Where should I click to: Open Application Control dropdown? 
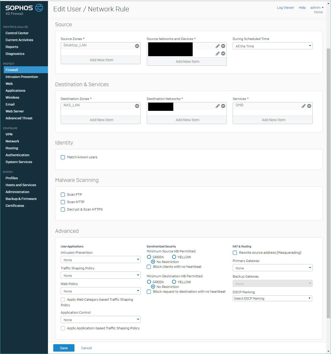tap(100, 320)
